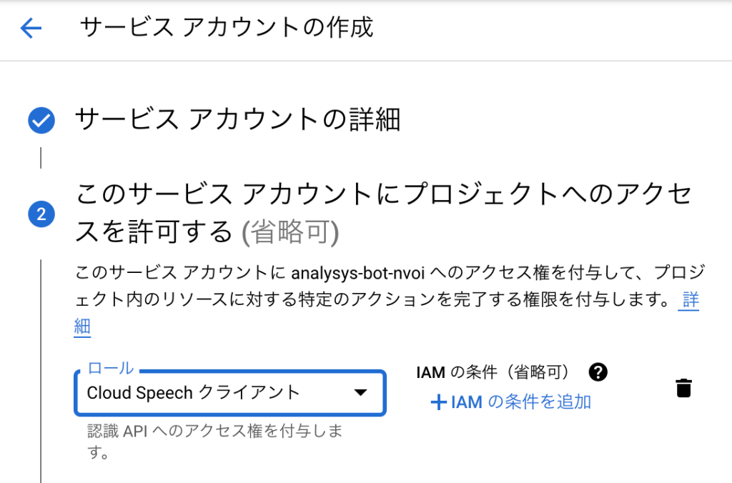The image size is (732, 483).
Task: Delete the role with the trash icon
Action: point(683,388)
